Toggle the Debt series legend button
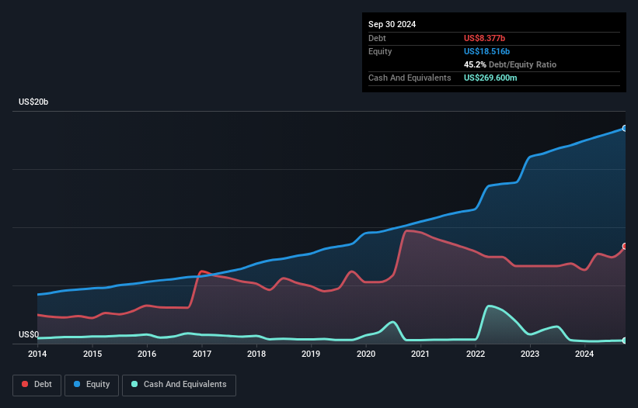Viewport: 638px width, 408px height. click(x=37, y=385)
